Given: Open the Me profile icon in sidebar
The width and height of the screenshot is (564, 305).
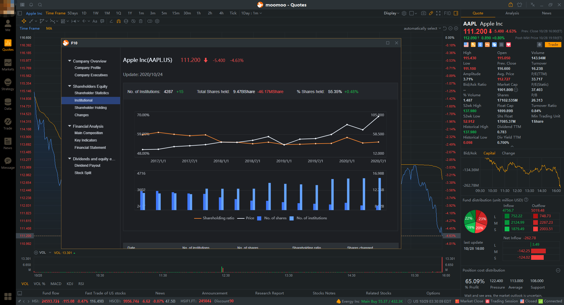Looking at the screenshot, I should (x=8, y=26).
